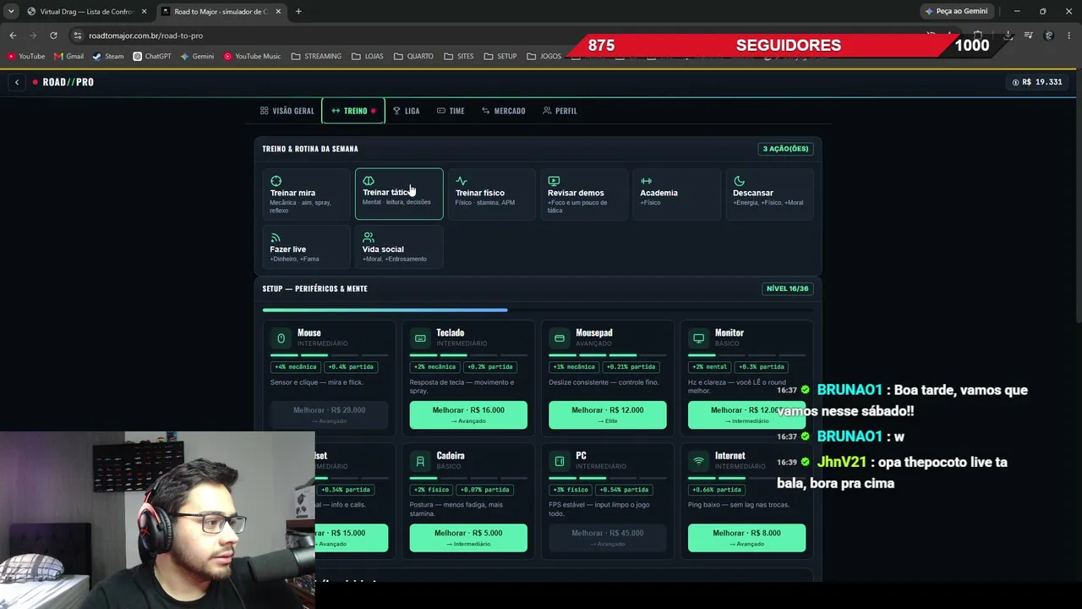Click the broadcast icon on Fazer live
The image size is (1082, 609).
[276, 238]
